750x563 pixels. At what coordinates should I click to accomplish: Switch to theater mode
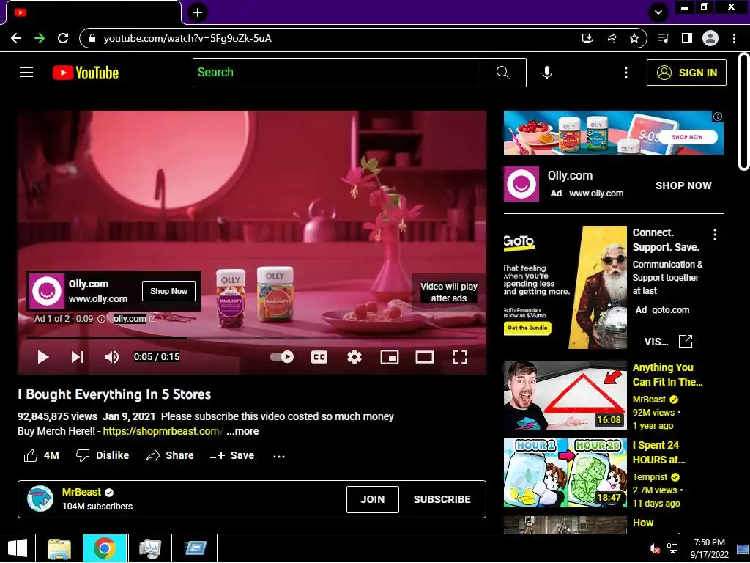[x=424, y=357]
